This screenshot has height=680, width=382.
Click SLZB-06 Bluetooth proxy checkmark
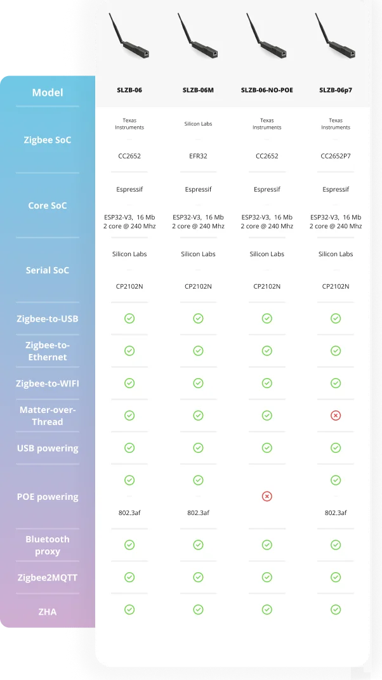(129, 545)
